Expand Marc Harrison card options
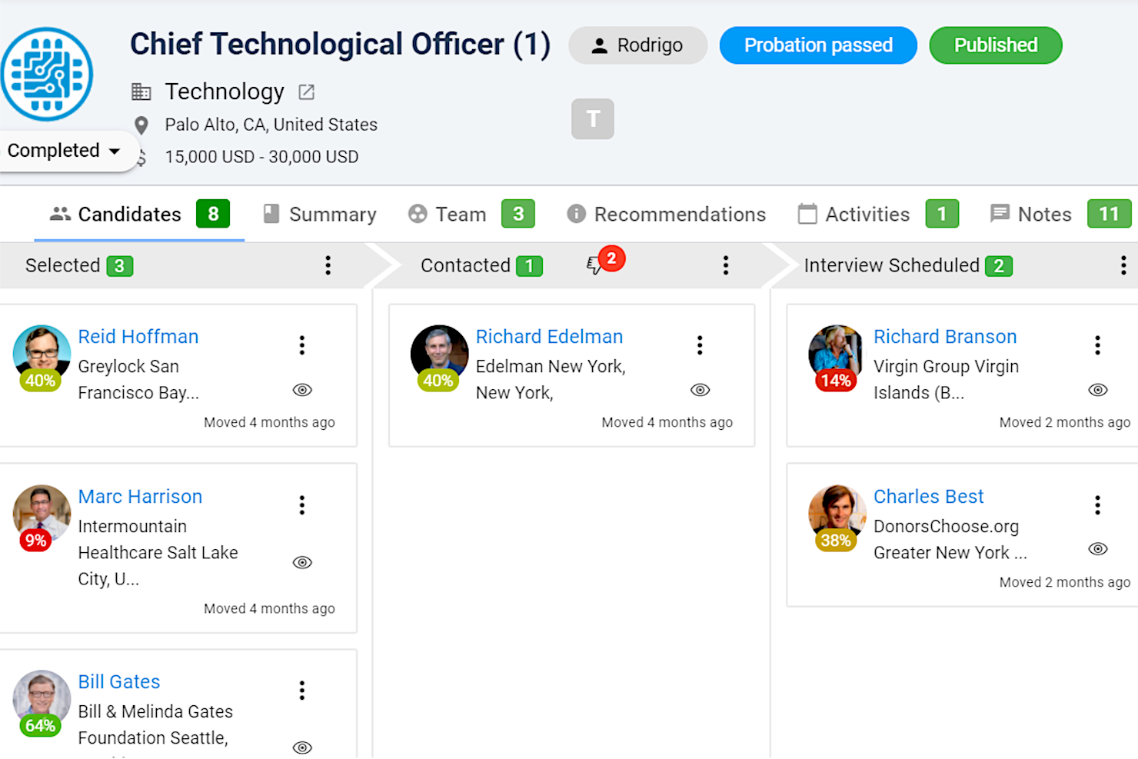The height and width of the screenshot is (759, 1138). coord(302,505)
